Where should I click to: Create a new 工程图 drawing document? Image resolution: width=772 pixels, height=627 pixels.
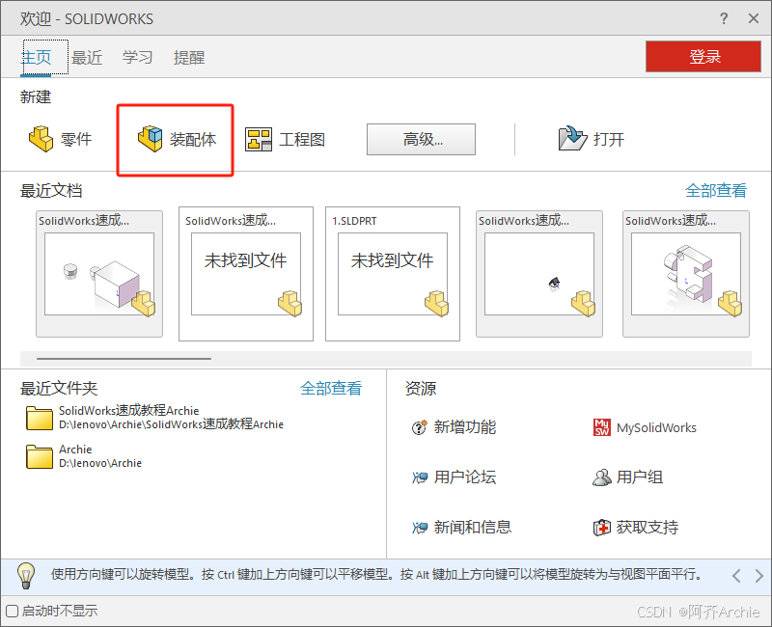tap(285, 139)
